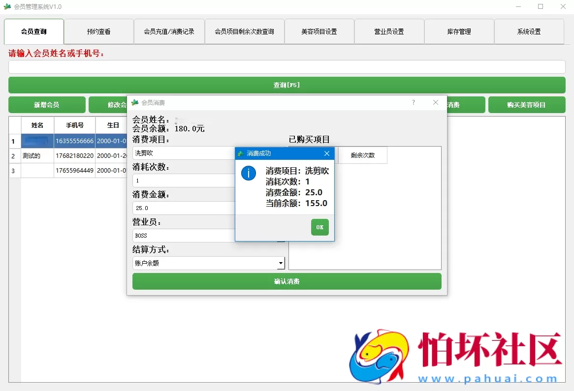This screenshot has height=391, width=574.
Task: Click the 新增会员 button
Action: click(47, 105)
